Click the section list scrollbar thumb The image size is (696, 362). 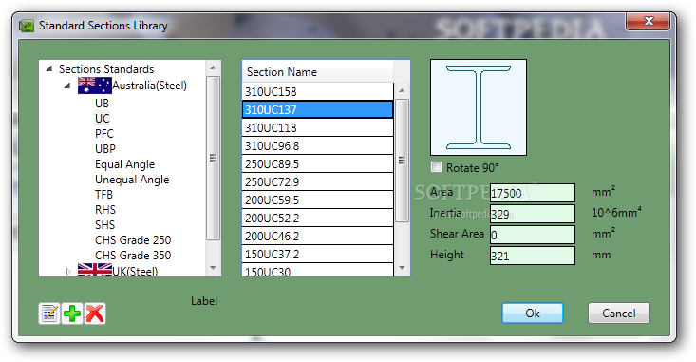point(402,161)
